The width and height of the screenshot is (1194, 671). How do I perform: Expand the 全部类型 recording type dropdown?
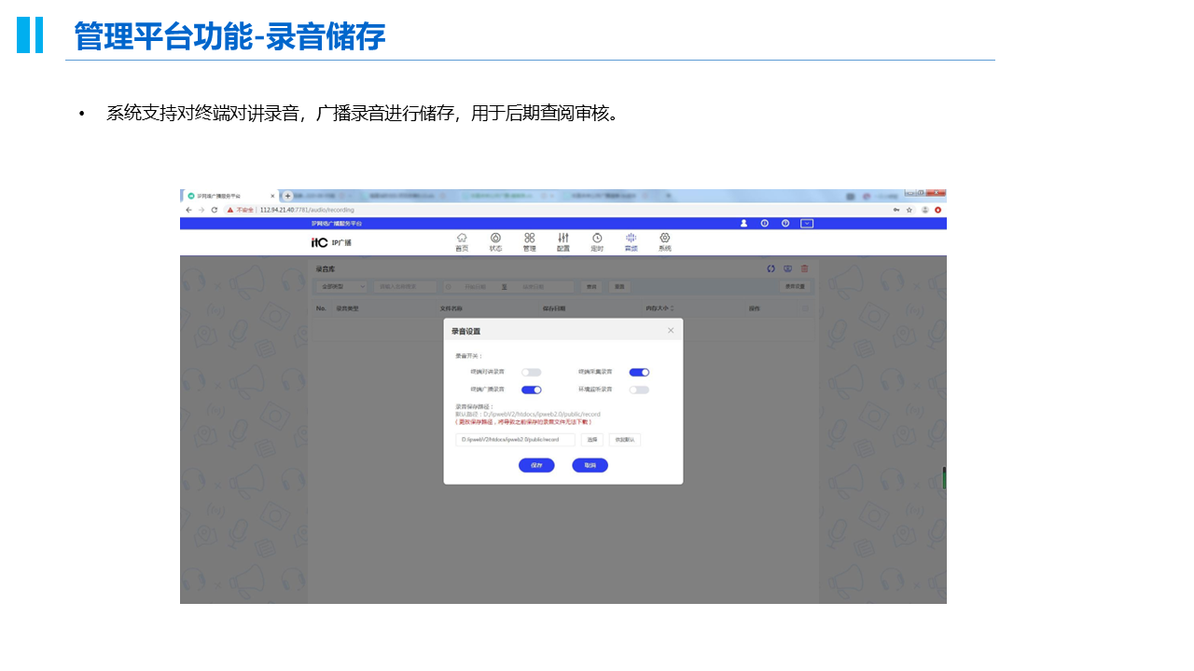coord(341,286)
